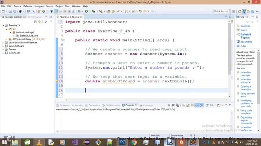Image resolution: width=261 pixels, height=146 pixels.
Task: Click the warning marker on line 14
Action: click(x=57, y=81)
